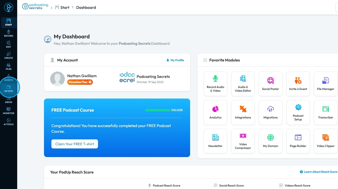Click the course completion progress bar
Screen dimensions: 338x189
[x=158, y=110]
